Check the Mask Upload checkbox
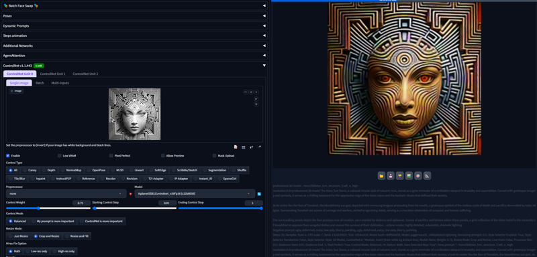 tap(215, 156)
